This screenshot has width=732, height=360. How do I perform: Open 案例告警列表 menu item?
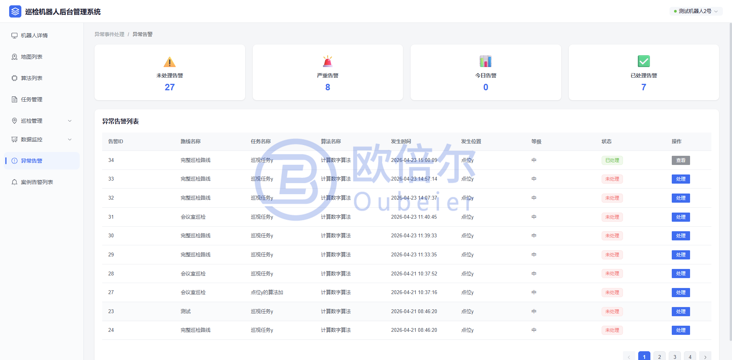[42, 182]
